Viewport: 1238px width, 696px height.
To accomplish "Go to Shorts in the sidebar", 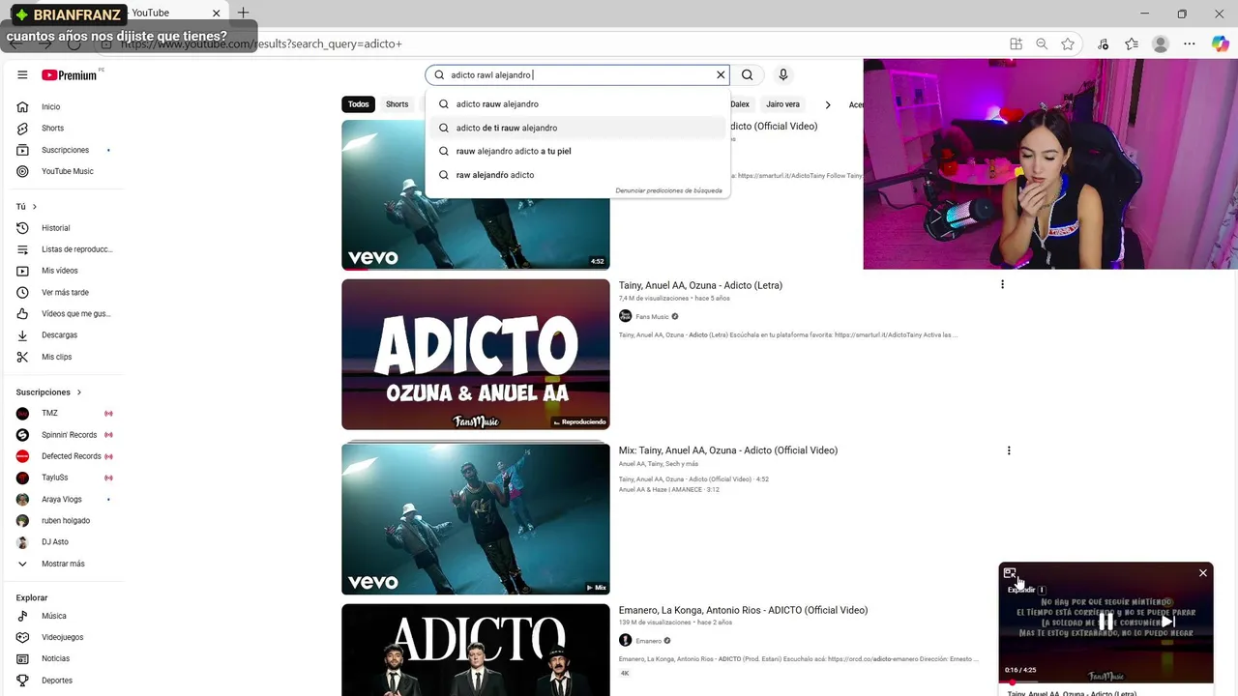I will (x=62, y=129).
